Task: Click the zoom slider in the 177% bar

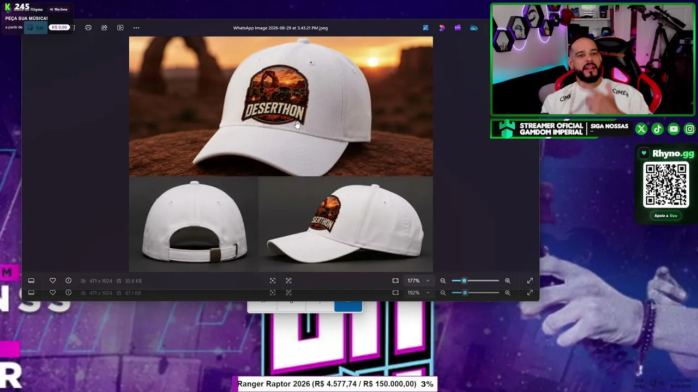Action: pos(476,281)
